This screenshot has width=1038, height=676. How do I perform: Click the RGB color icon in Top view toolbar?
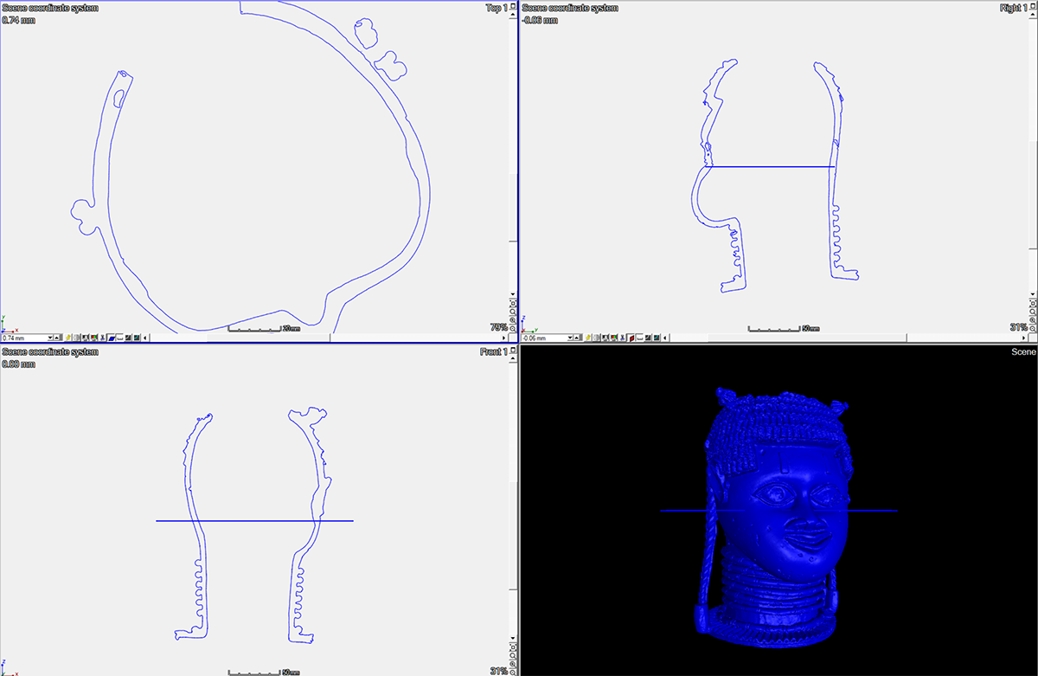tap(93, 338)
